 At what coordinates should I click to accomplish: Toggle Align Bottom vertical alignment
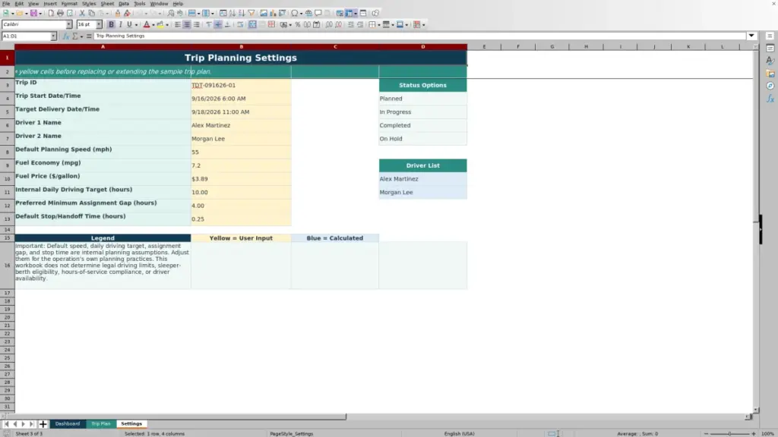pyautogui.click(x=227, y=25)
